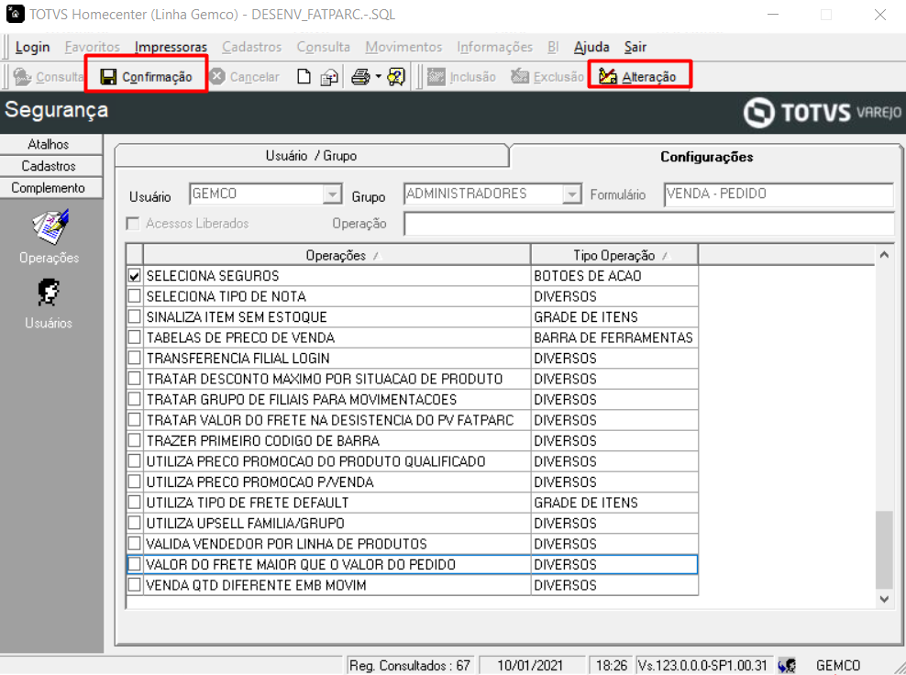The height and width of the screenshot is (675, 906).
Task: Open the printer dropdown arrow
Action: point(379,76)
